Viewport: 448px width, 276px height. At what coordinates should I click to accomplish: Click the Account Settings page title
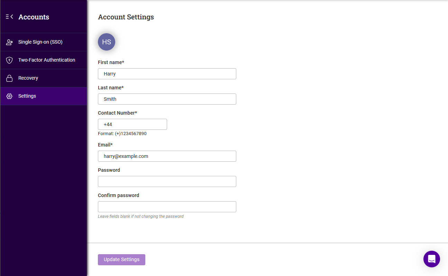[126, 17]
